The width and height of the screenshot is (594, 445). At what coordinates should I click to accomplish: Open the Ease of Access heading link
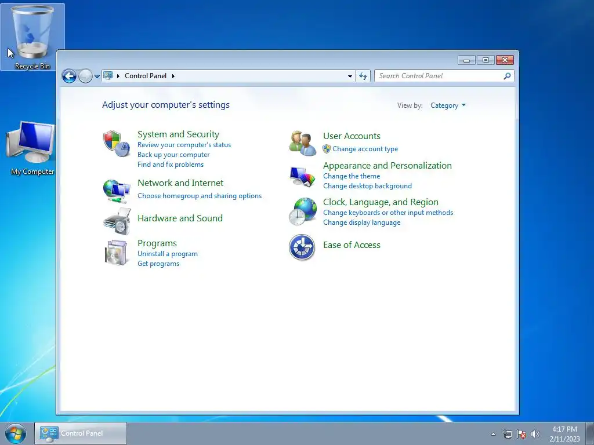coord(352,245)
